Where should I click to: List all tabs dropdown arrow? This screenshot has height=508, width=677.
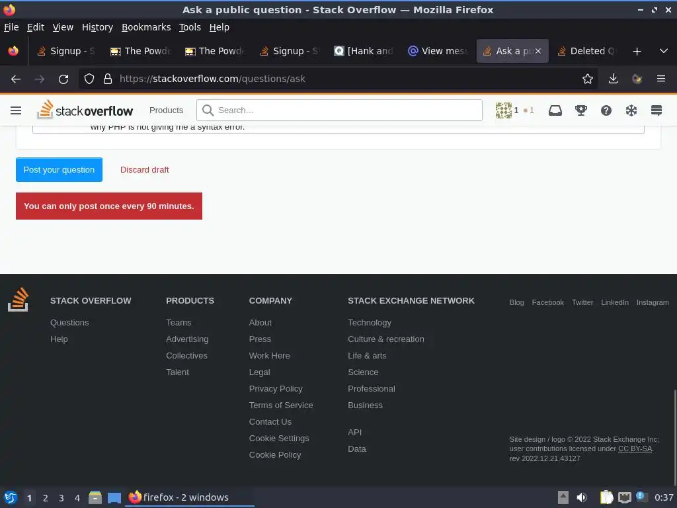click(664, 51)
